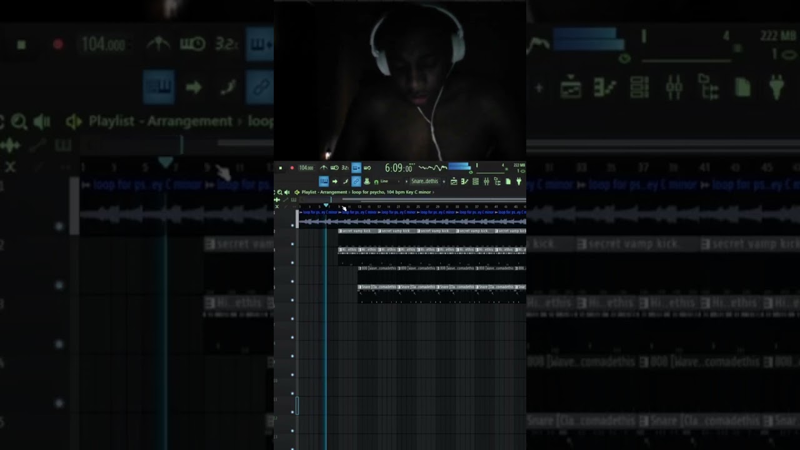Image resolution: width=800 pixels, height=450 pixels.
Task: Mute track 2 secret vamp kick dot
Action: point(292,244)
